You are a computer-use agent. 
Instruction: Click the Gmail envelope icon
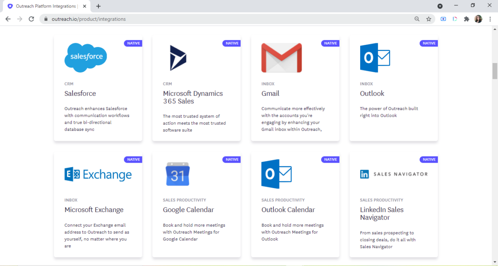(x=281, y=57)
